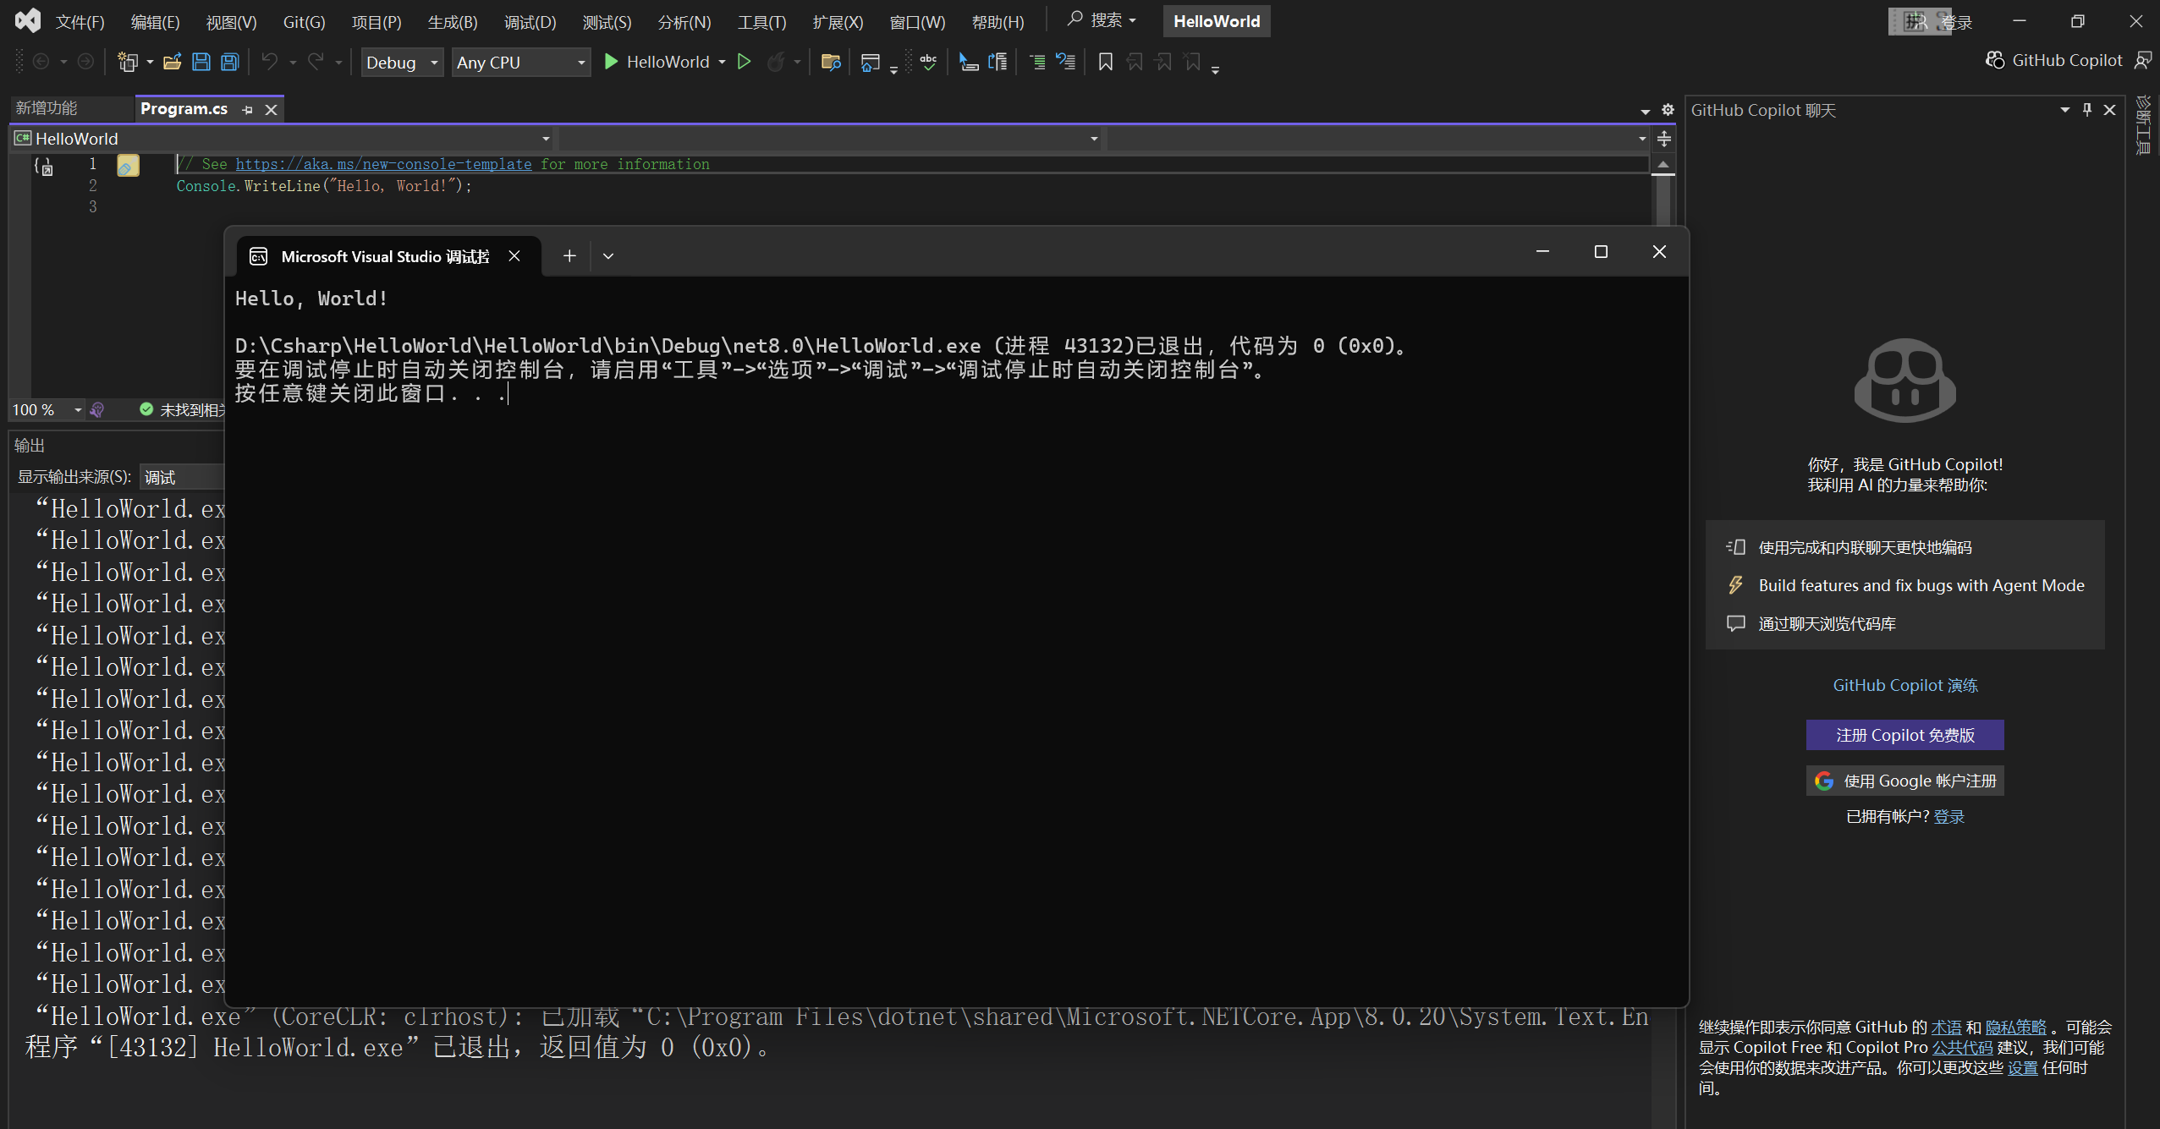Click the Save All toolbar icon
Screen dimensions: 2160x1129
pyautogui.click(x=228, y=62)
